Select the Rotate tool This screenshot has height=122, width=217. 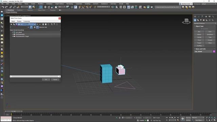49,7
